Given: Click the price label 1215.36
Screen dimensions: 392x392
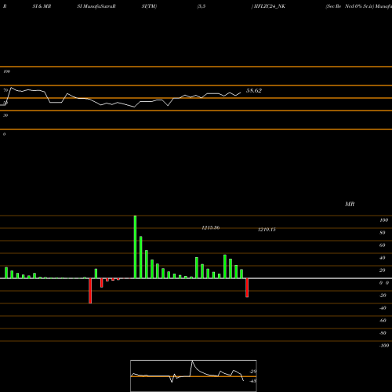Looking at the screenshot, I should [x=211, y=227].
